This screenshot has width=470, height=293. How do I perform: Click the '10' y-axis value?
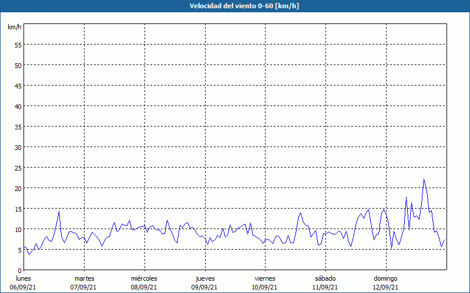(18, 230)
